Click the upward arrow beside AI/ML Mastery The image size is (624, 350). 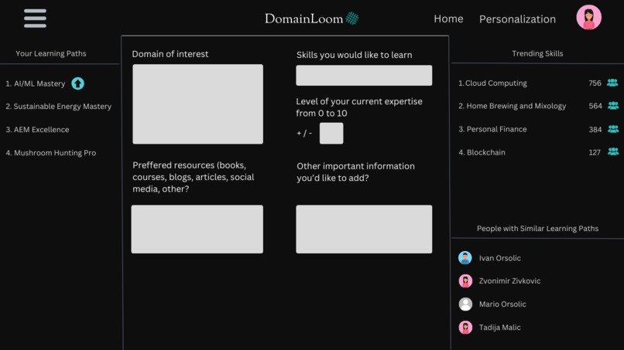(77, 83)
